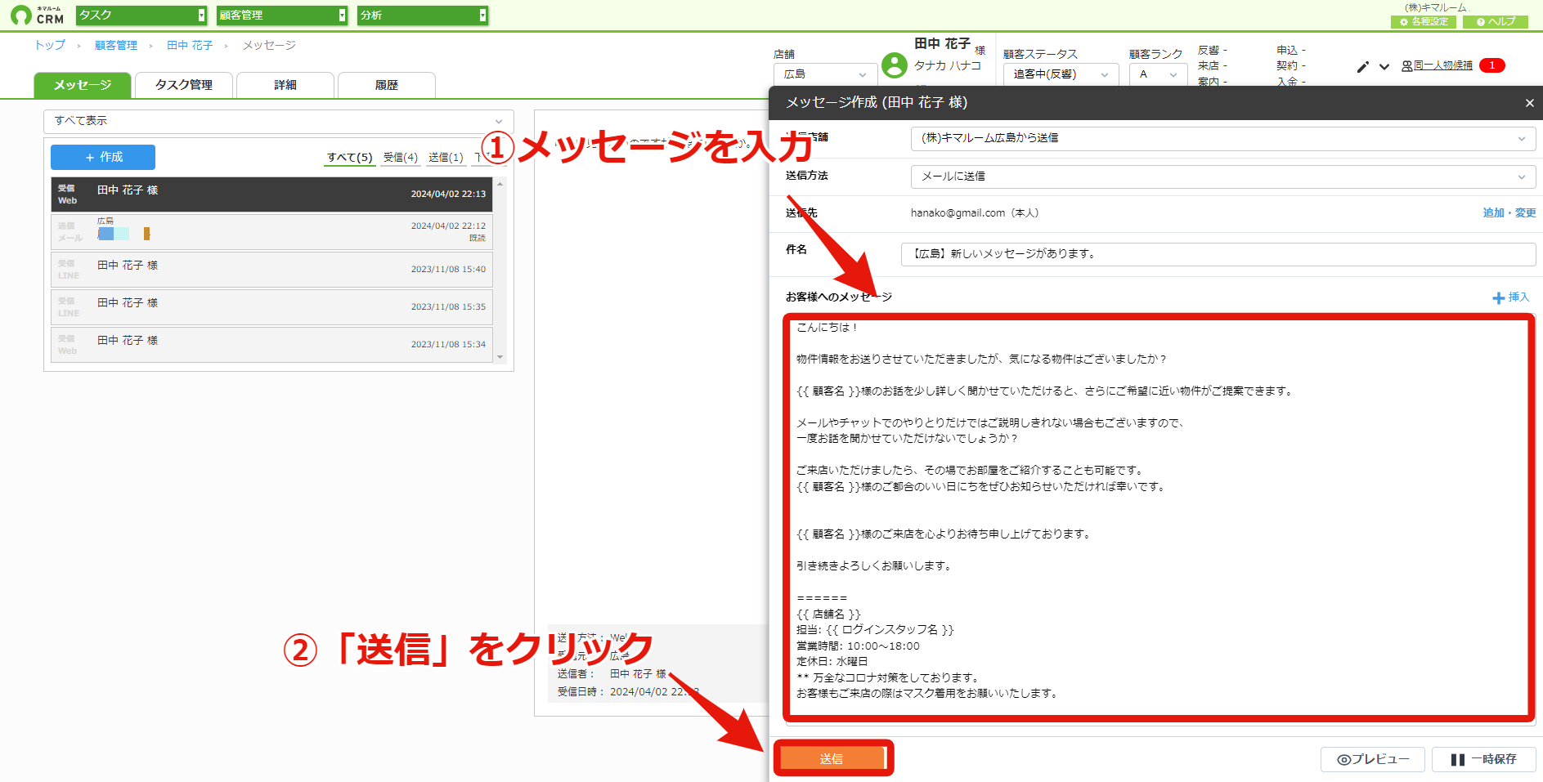Viewport: 1543px width, 782px height.
Task: Open the 店舗 広島 dropdown
Action: click(825, 74)
